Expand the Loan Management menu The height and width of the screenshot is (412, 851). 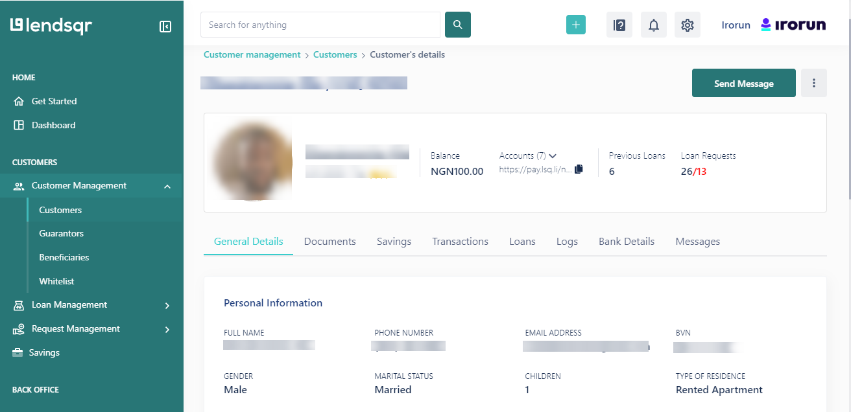click(69, 304)
